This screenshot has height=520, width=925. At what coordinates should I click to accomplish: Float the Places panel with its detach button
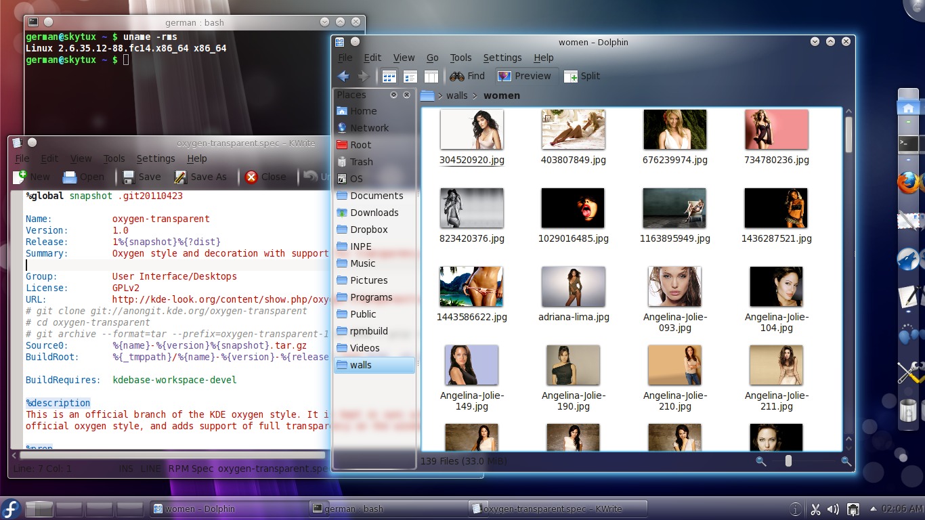[x=394, y=95]
